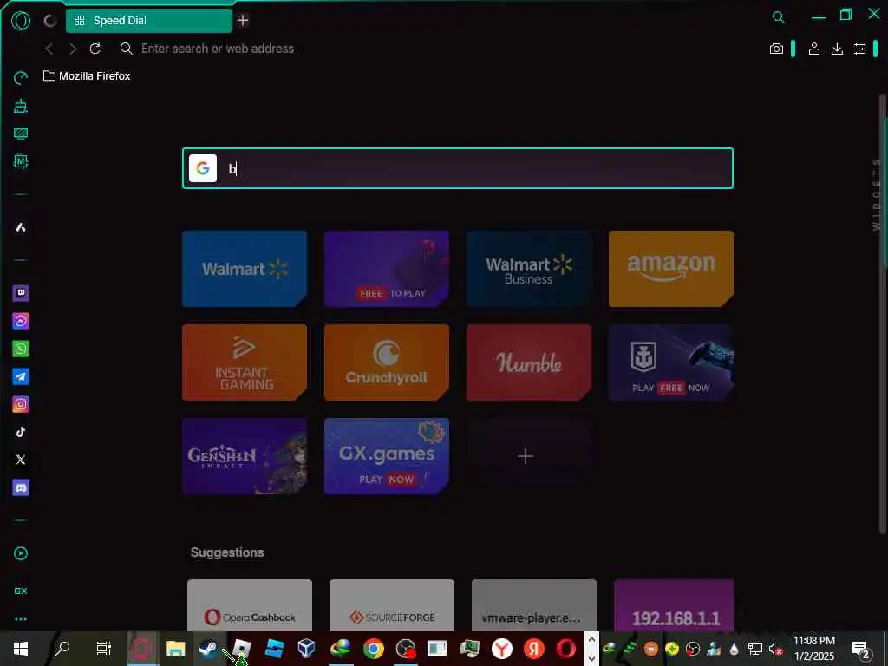Open the Humble speed dial tile
Image resolution: width=888 pixels, height=666 pixels.
[529, 362]
